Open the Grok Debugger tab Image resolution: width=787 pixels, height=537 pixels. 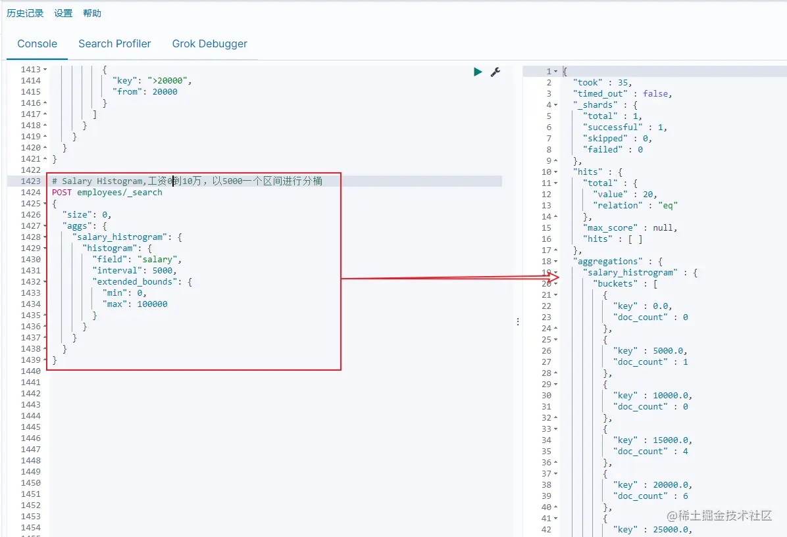click(x=210, y=44)
